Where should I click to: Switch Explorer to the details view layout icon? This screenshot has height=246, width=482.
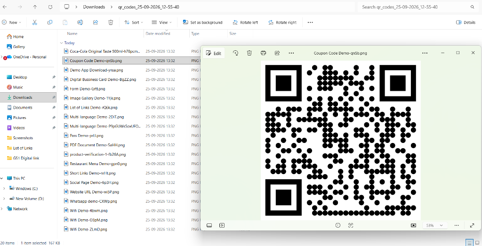(x=469, y=243)
